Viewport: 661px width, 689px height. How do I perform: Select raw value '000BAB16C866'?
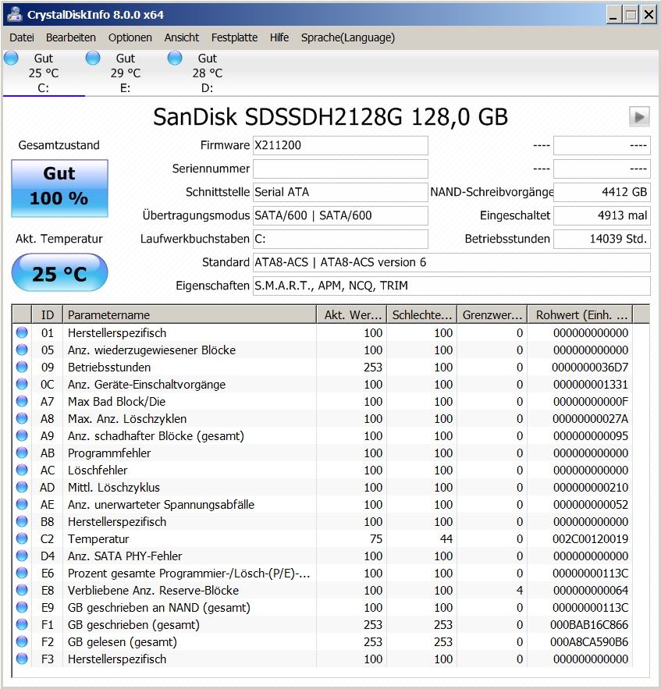pos(589,625)
